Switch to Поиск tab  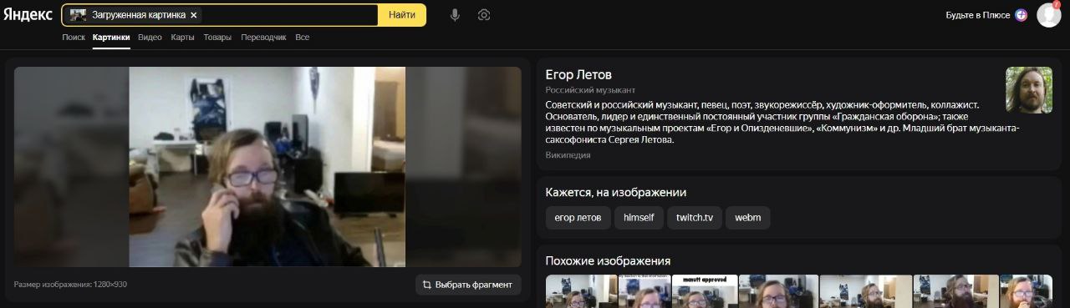point(74,38)
